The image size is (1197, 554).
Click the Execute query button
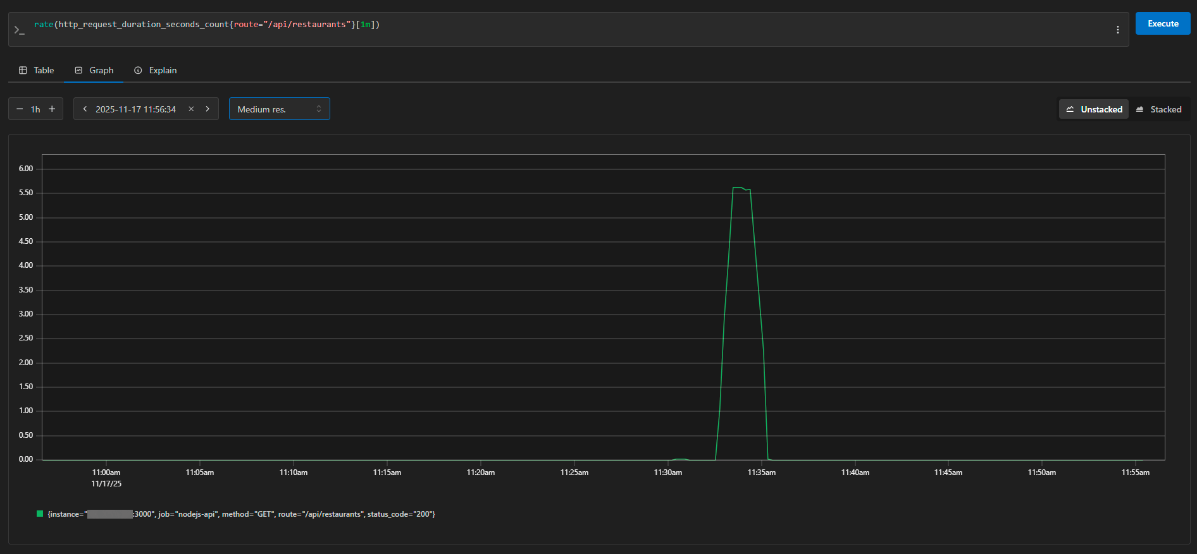click(x=1162, y=24)
